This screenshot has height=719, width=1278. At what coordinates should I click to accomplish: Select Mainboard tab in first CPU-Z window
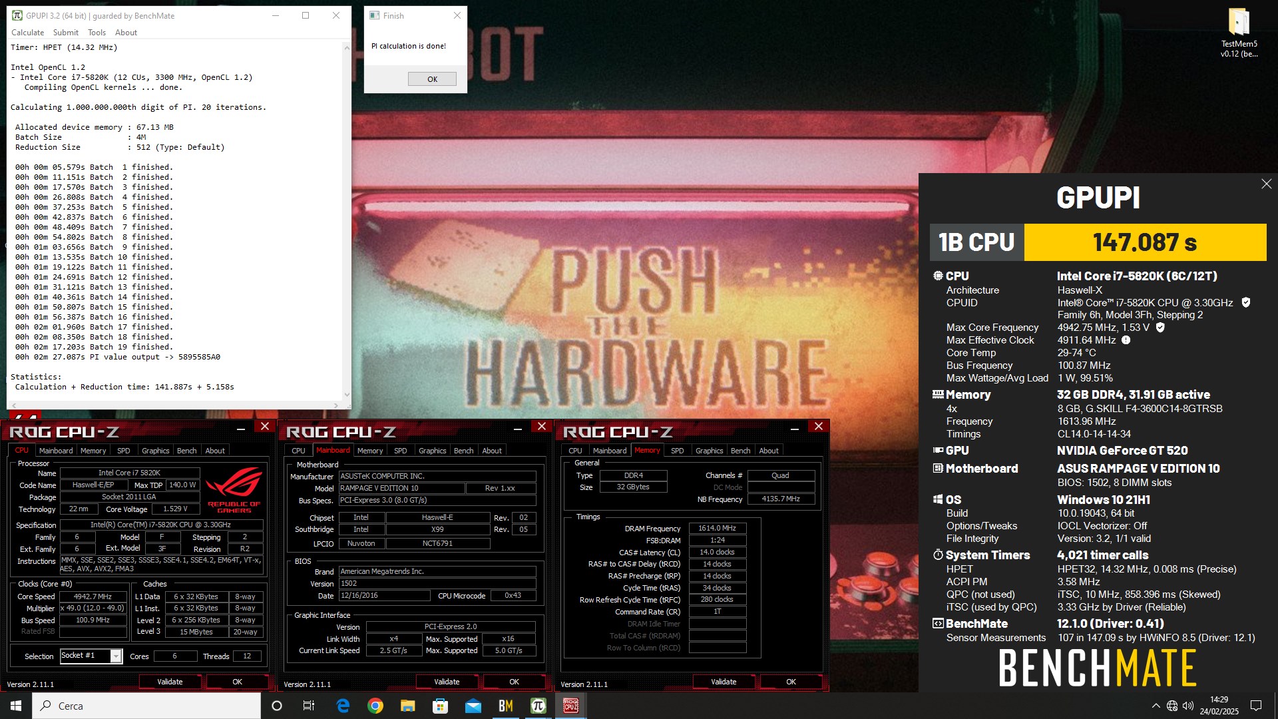[x=56, y=451]
